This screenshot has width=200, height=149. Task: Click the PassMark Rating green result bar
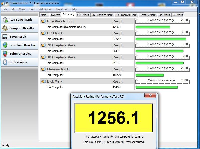[x=153, y=27]
